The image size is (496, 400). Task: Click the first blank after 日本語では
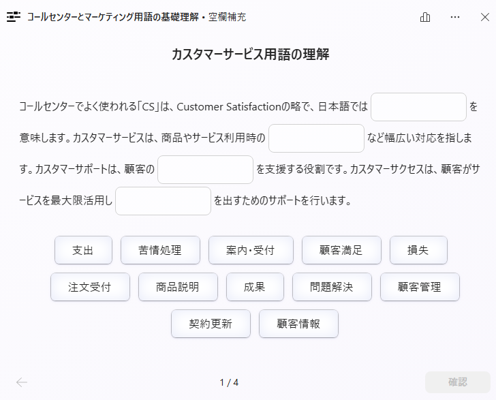418,107
